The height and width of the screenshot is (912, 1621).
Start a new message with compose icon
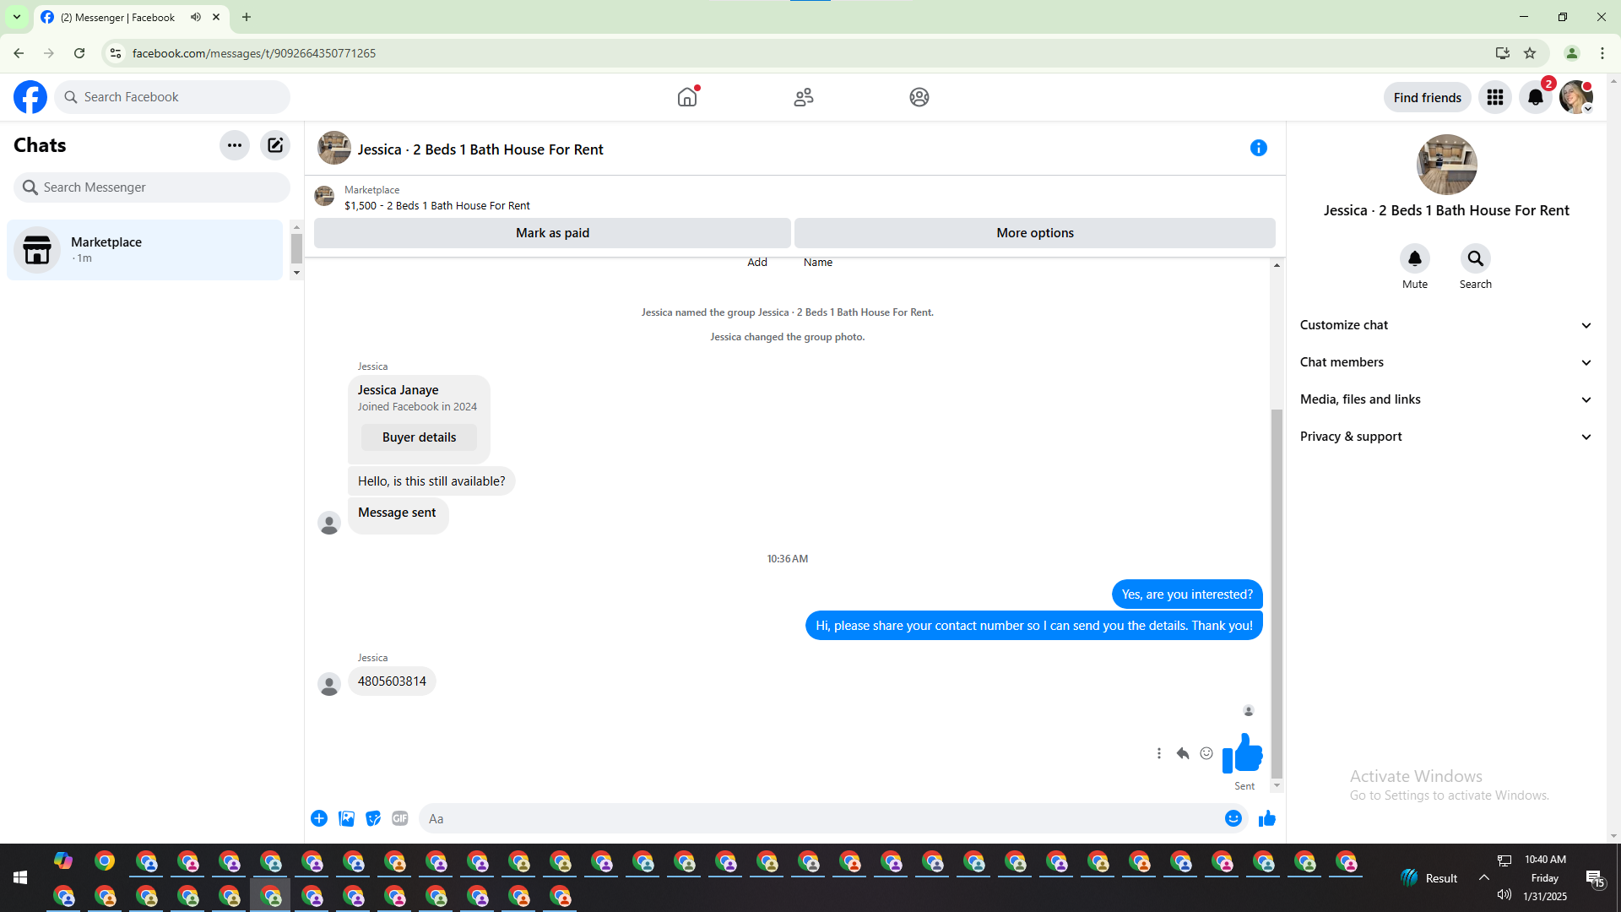[275, 145]
